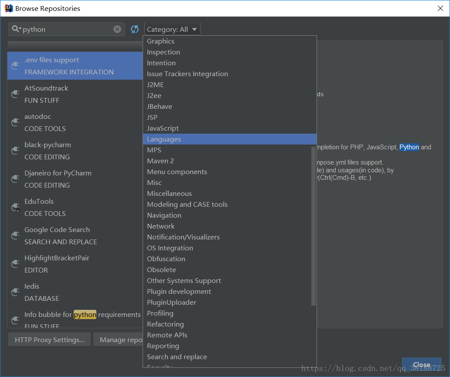Select Inspection category
The width and height of the screenshot is (450, 377).
click(230, 52)
